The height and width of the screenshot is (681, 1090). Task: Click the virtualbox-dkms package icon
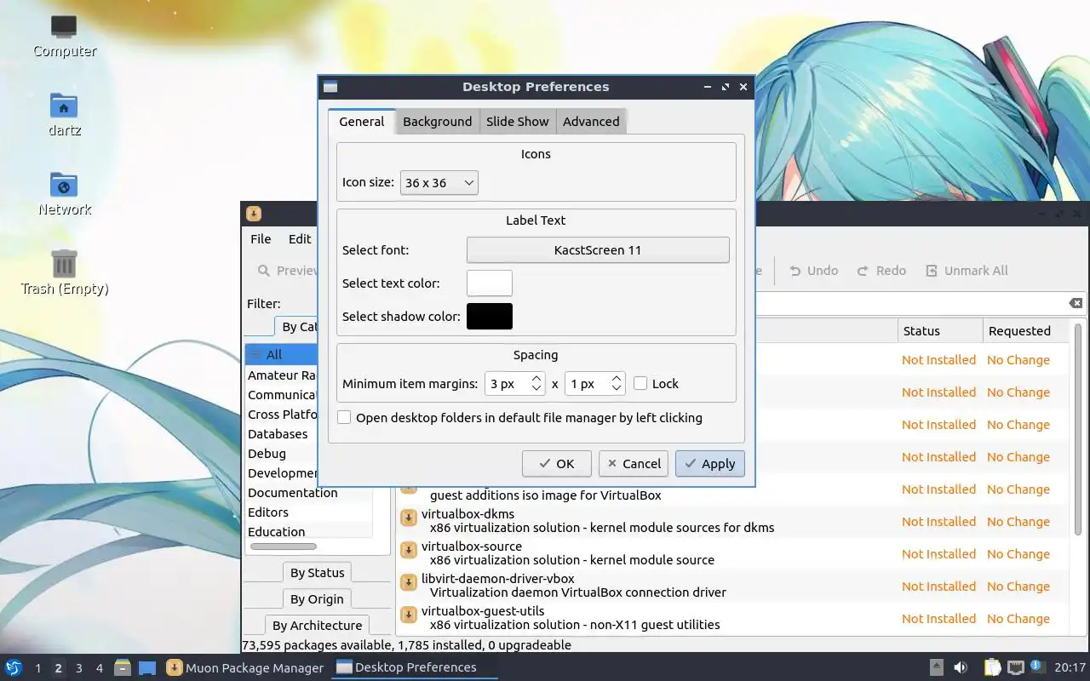pyautogui.click(x=409, y=518)
